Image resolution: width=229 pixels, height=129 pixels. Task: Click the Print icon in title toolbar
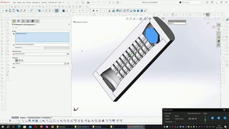88,3
